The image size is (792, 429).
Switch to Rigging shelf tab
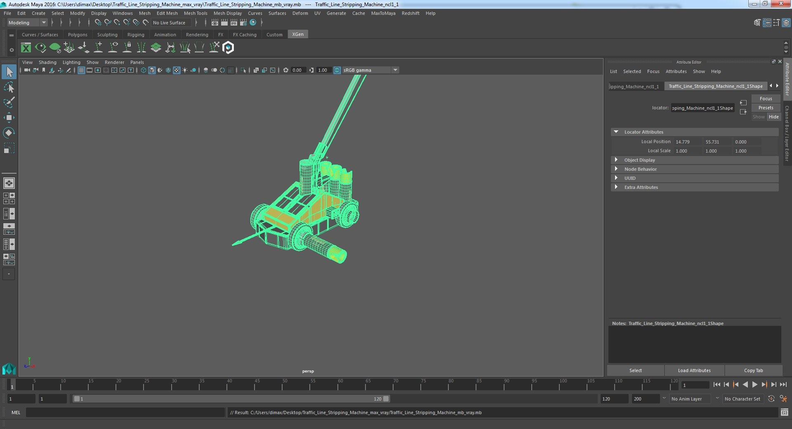click(x=136, y=35)
